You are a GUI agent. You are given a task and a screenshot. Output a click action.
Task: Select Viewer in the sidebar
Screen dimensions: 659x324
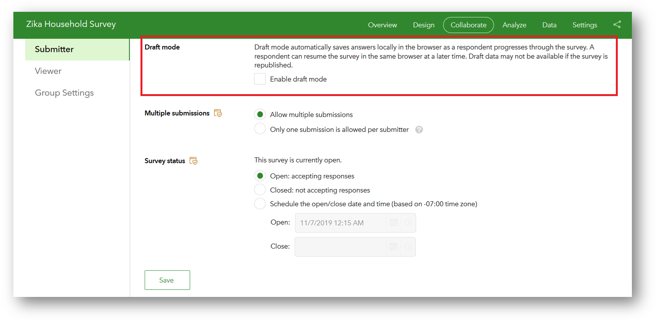tap(48, 71)
